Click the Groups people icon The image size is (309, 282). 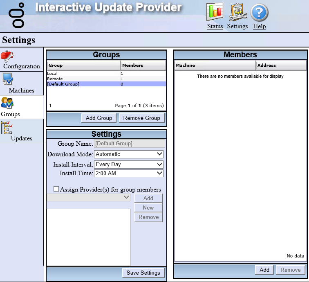(x=7, y=103)
